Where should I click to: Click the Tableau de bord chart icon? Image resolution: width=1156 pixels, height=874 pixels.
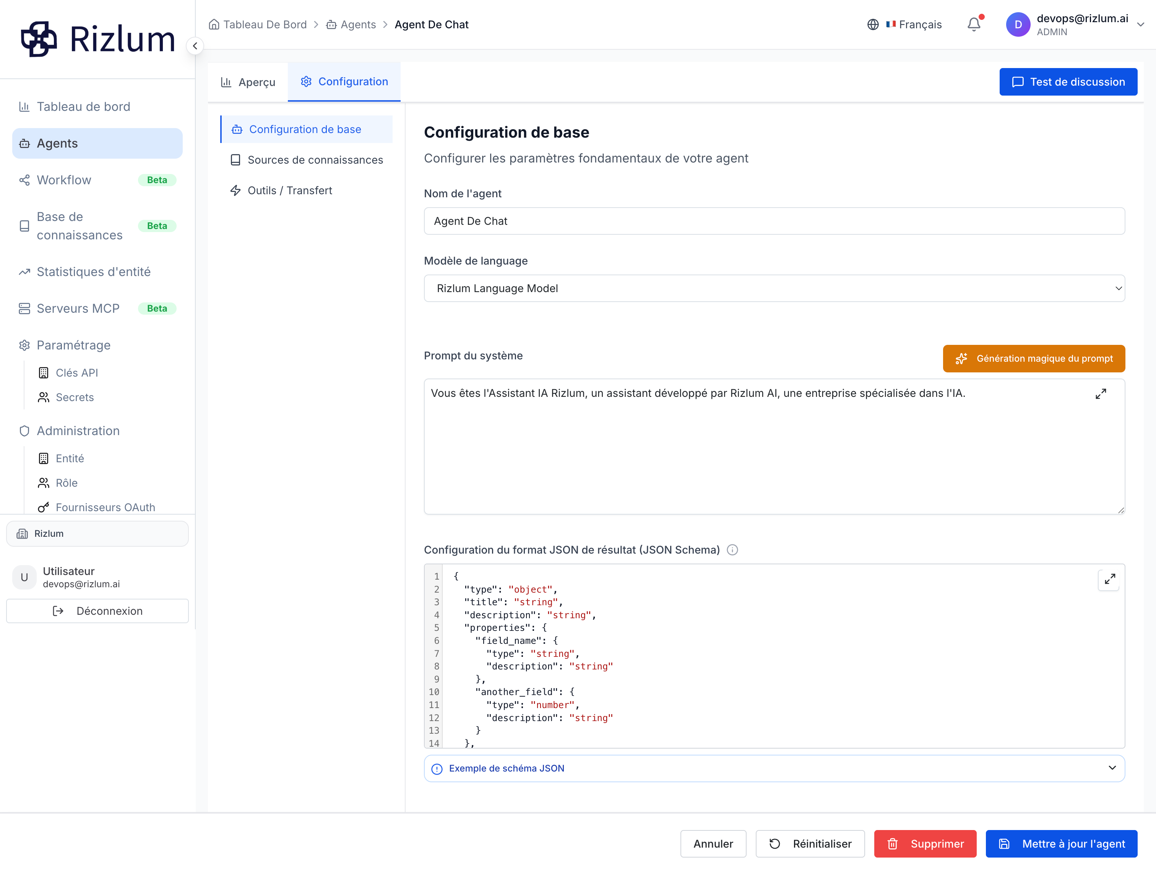coord(24,107)
